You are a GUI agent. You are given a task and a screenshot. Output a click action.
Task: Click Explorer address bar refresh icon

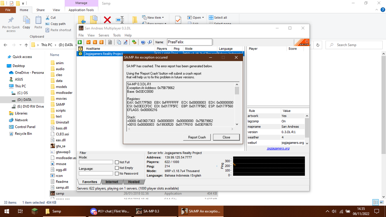click(318, 45)
